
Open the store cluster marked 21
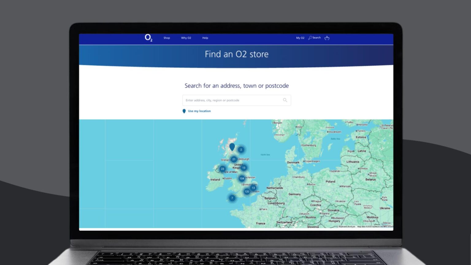pos(234,159)
